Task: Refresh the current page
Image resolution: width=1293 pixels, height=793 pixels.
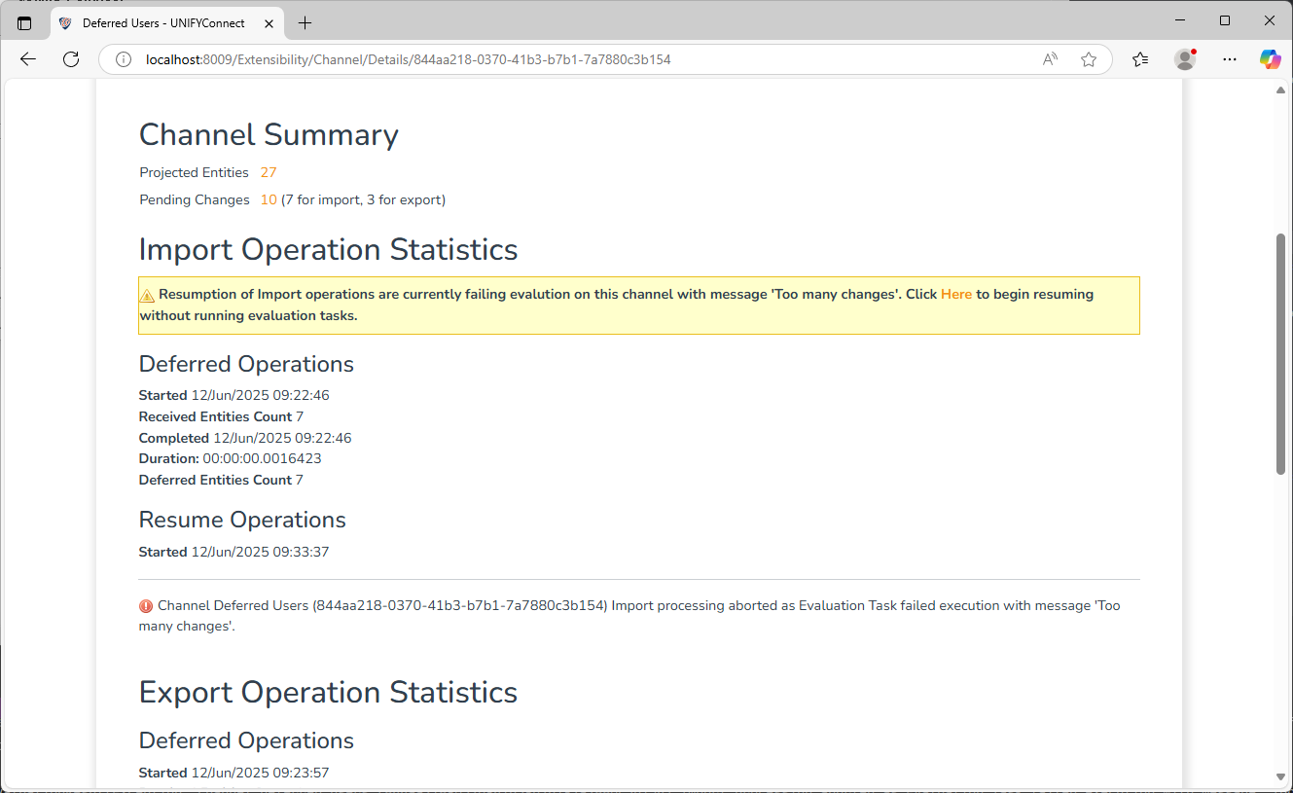Action: [x=71, y=59]
